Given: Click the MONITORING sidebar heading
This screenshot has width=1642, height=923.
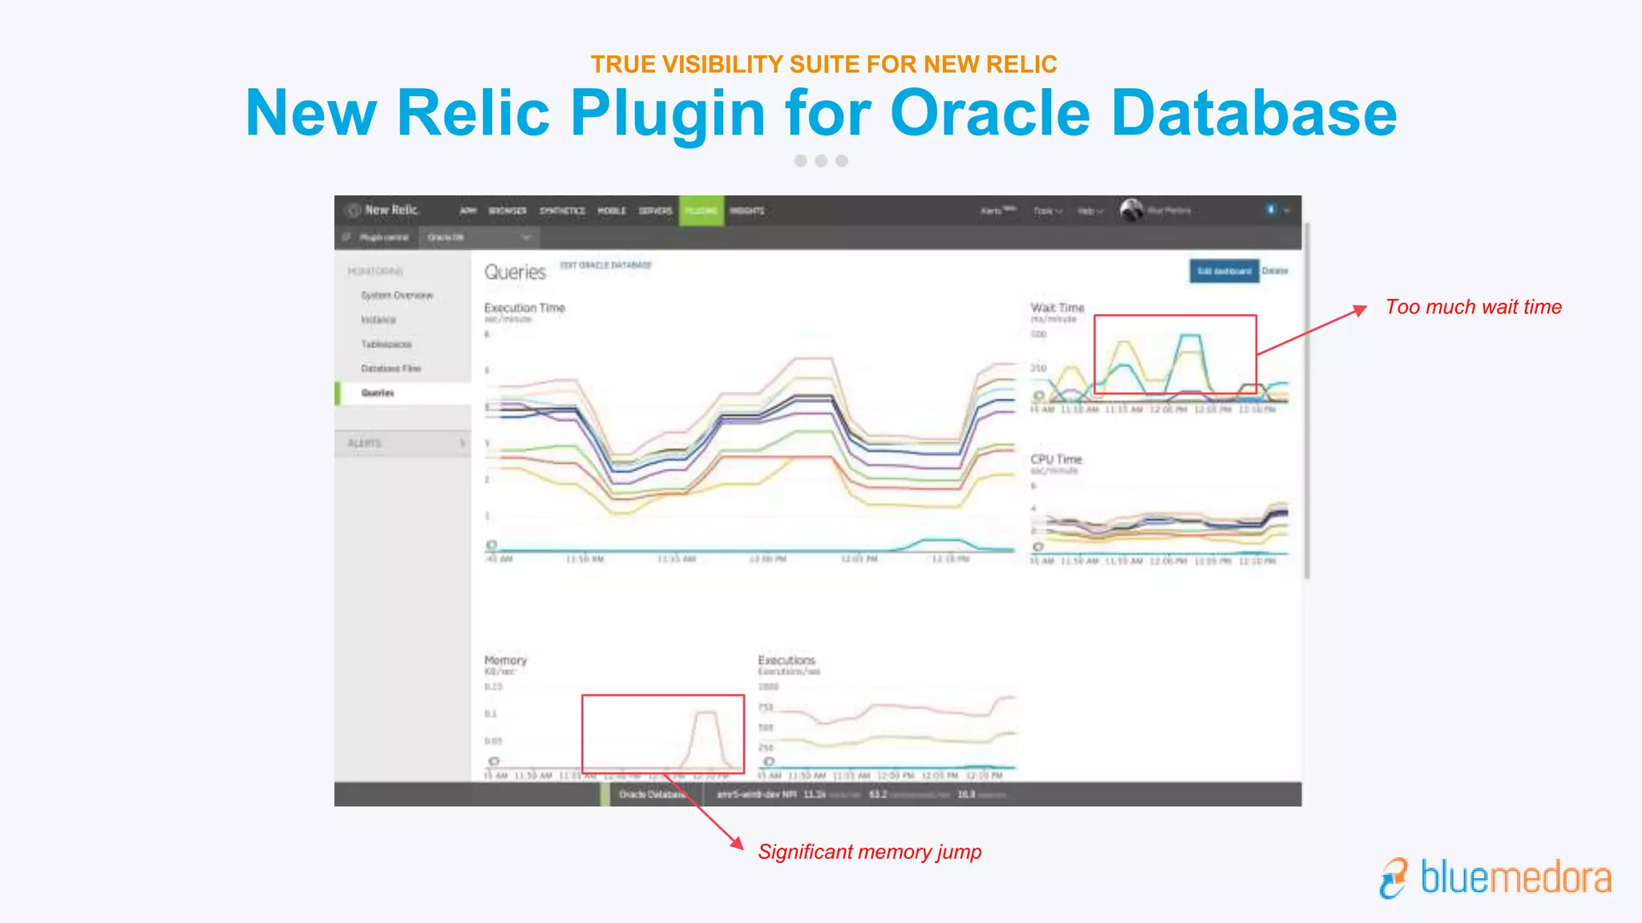Looking at the screenshot, I should coord(375,272).
